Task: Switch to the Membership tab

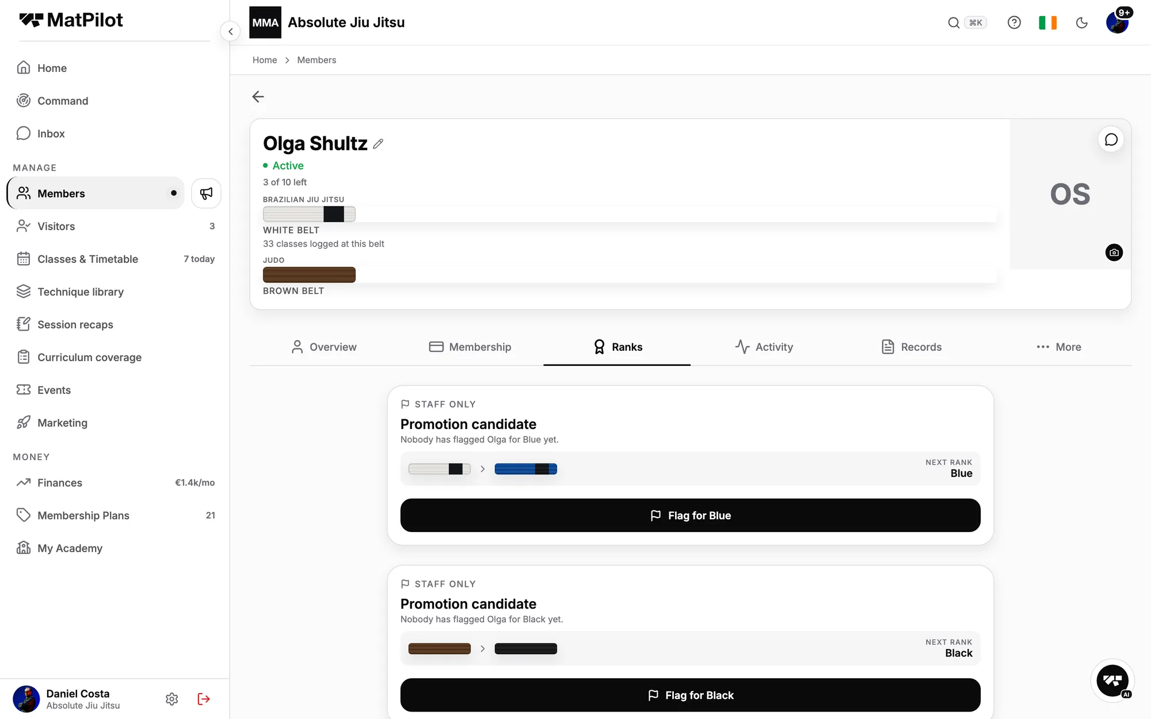Action: click(x=470, y=347)
